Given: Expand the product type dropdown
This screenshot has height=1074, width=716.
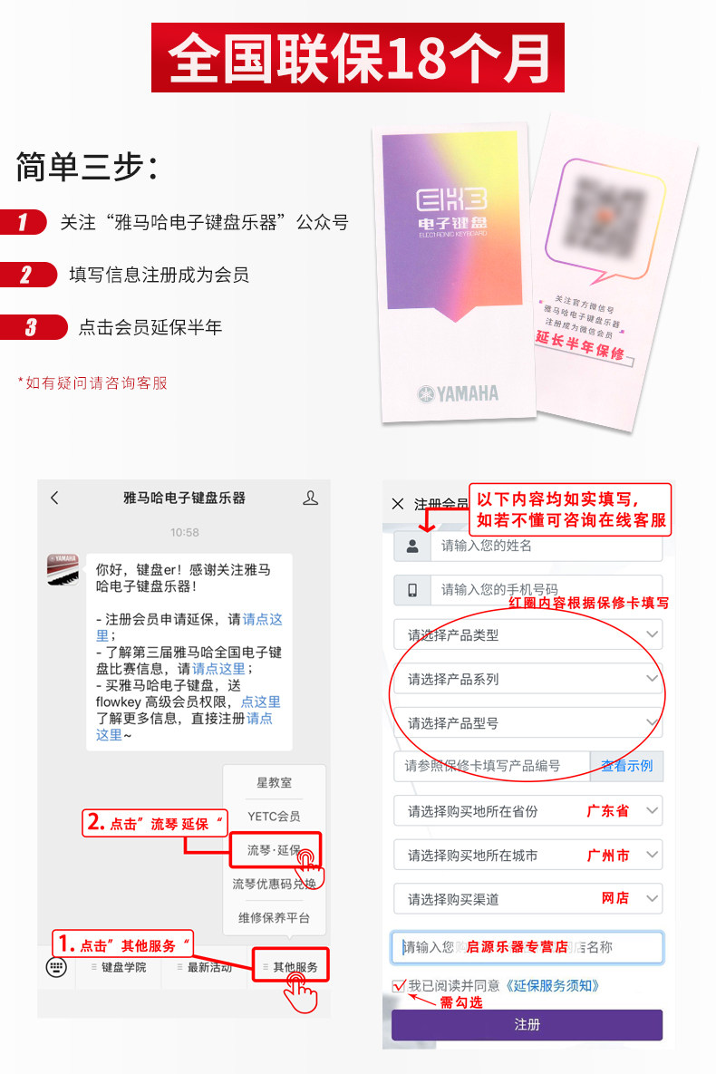Looking at the screenshot, I should tap(528, 635).
